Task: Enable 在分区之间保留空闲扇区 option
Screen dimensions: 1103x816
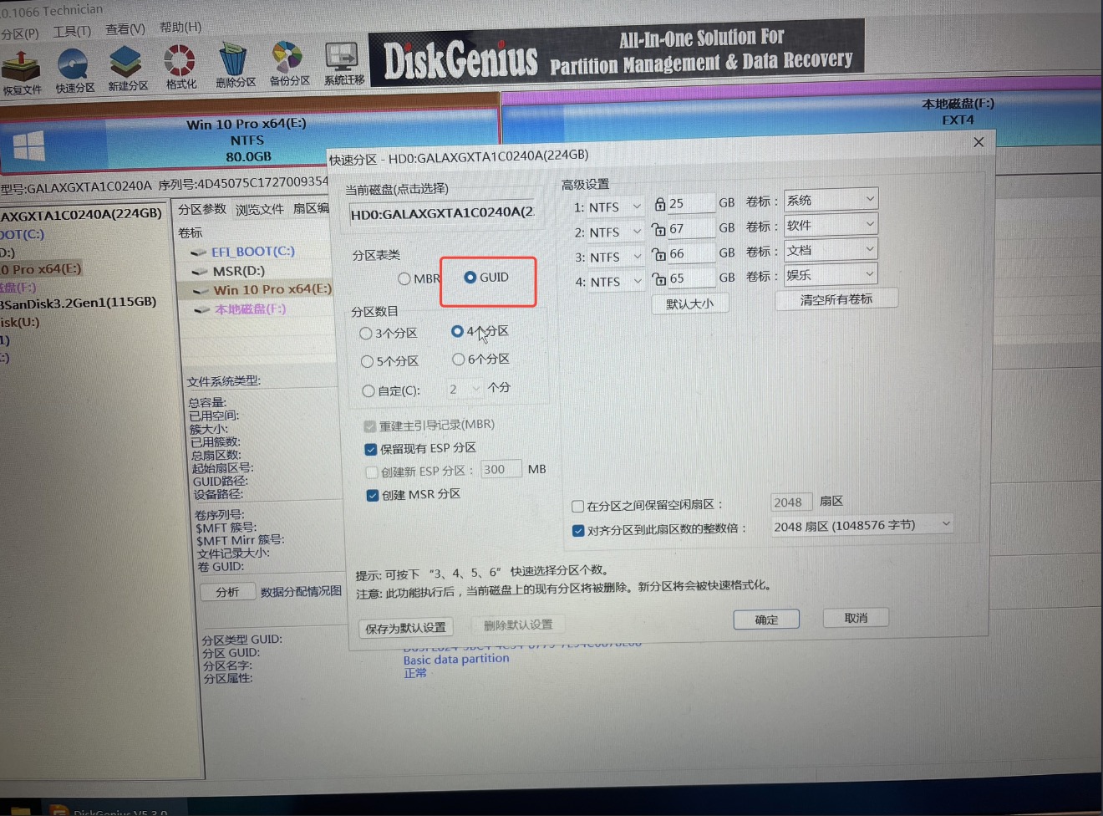Action: point(577,506)
